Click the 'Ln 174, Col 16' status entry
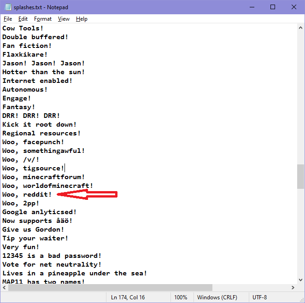Screen dimensions: 305x303 point(128,297)
